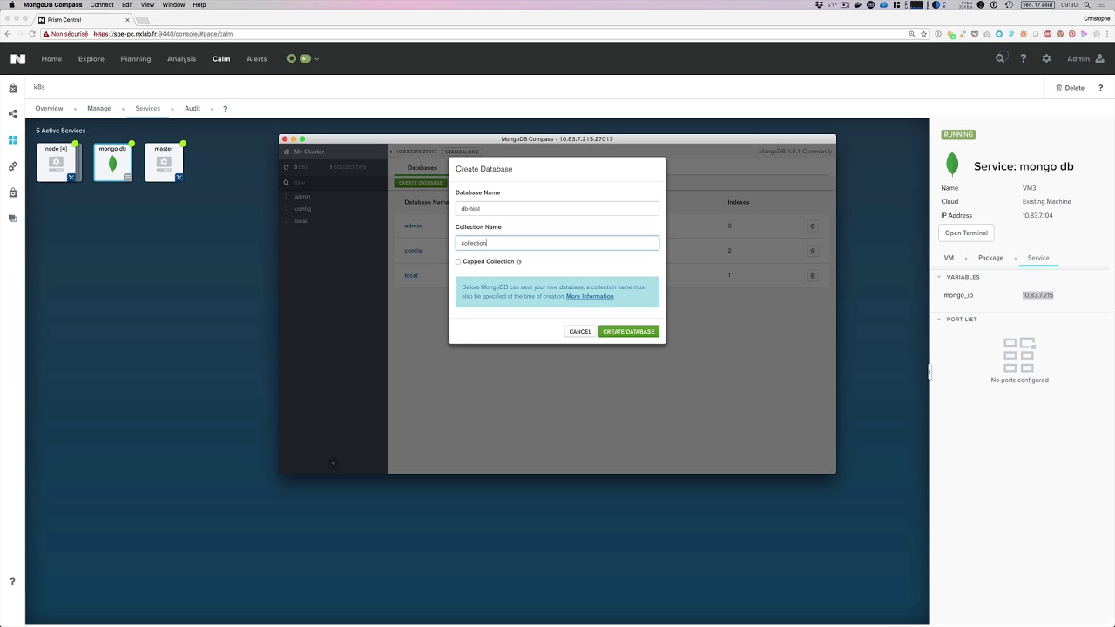Viewport: 1115px width, 627px height.
Task: Switch to the Manage tab
Action: 99,109
